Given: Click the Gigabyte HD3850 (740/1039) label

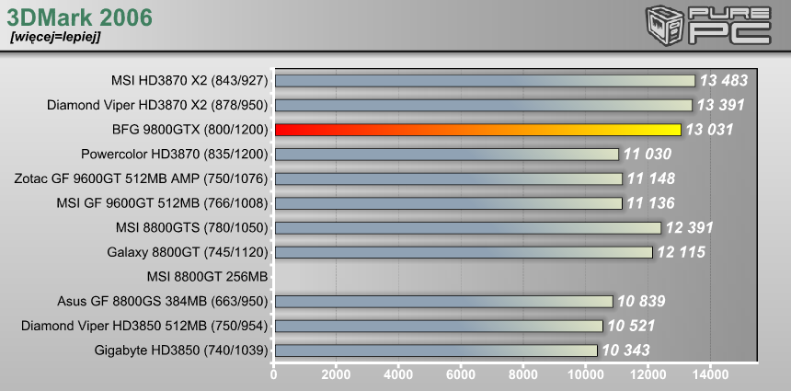Looking at the screenshot, I should (x=181, y=351).
